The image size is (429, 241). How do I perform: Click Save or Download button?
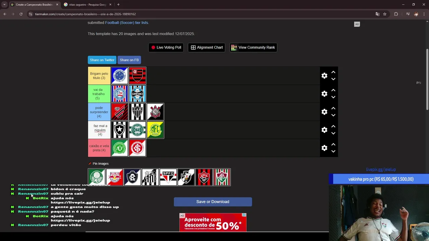pos(213,202)
